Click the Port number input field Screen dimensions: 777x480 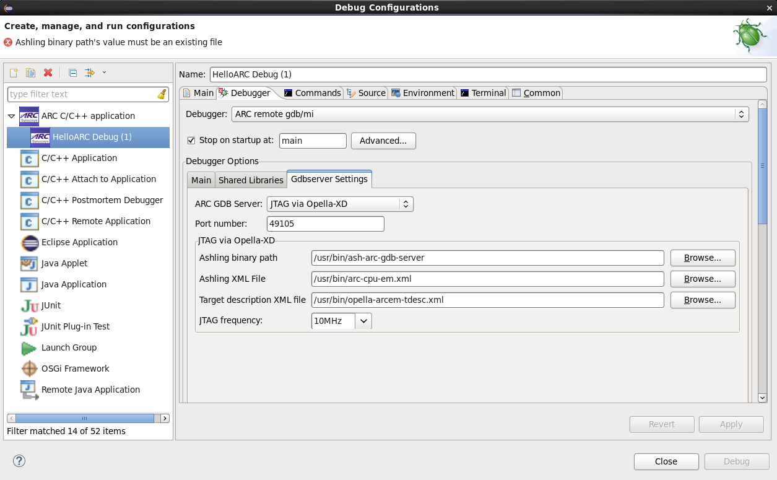pyautogui.click(x=326, y=224)
